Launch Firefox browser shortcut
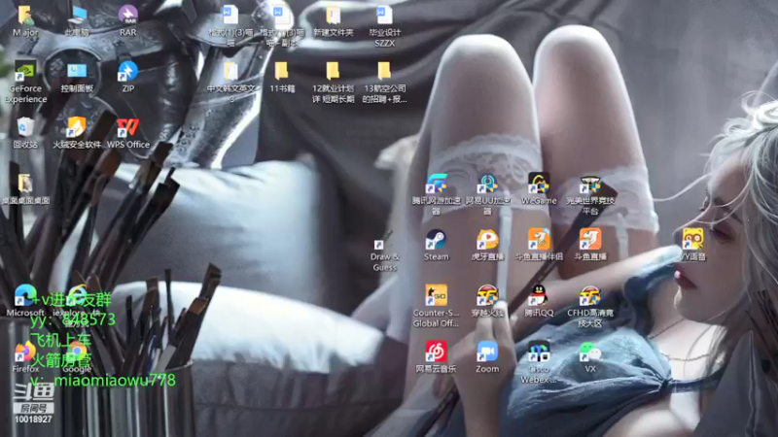This screenshot has height=437, width=778. point(25,356)
